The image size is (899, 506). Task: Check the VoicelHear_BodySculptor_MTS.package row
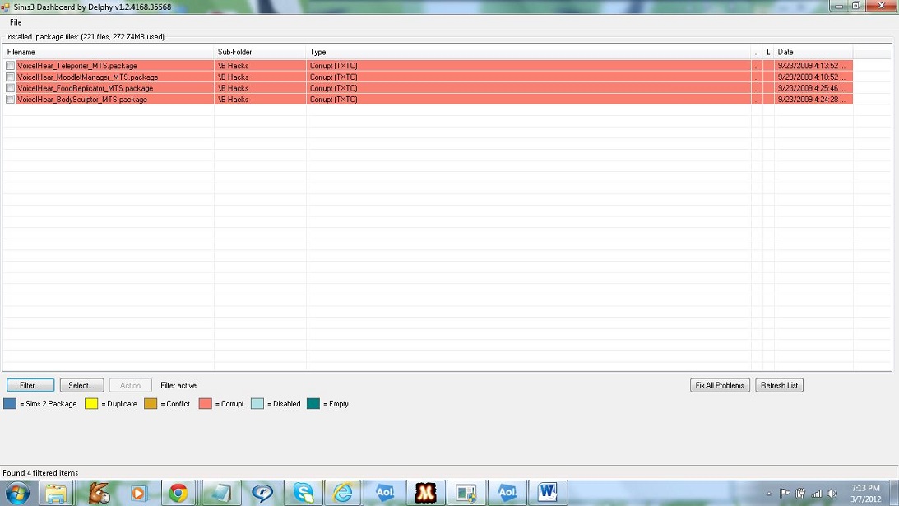9,100
